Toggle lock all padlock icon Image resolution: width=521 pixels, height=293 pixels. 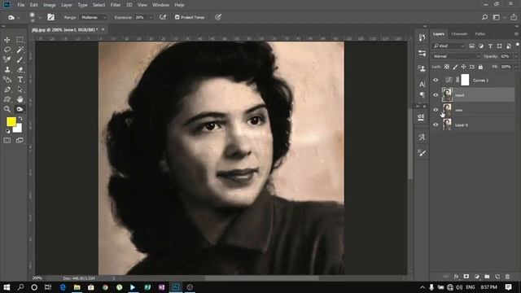pyautogui.click(x=480, y=67)
